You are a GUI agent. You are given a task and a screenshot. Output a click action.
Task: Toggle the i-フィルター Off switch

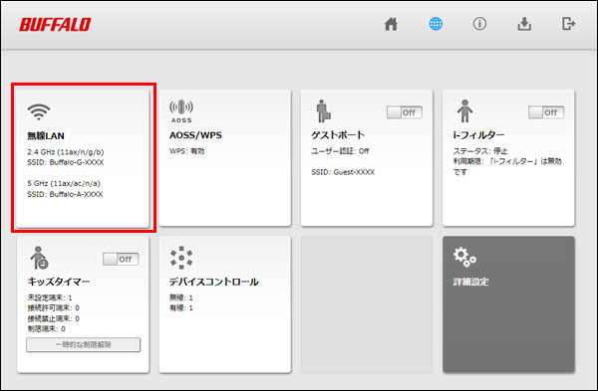546,112
